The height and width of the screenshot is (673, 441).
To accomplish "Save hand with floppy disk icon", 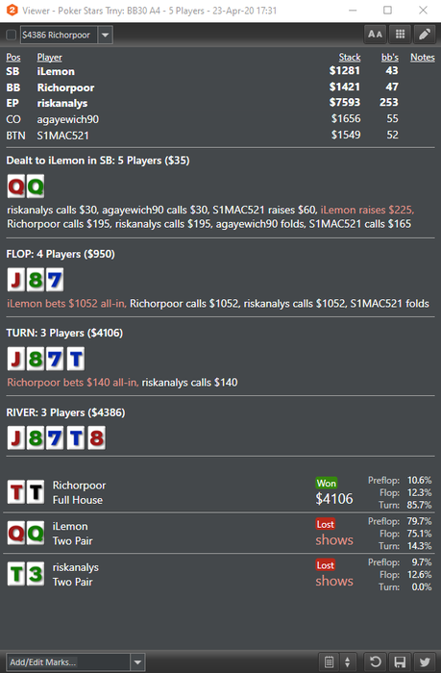I will (400, 661).
